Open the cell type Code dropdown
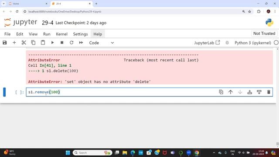279x157 pixels. 102,43
